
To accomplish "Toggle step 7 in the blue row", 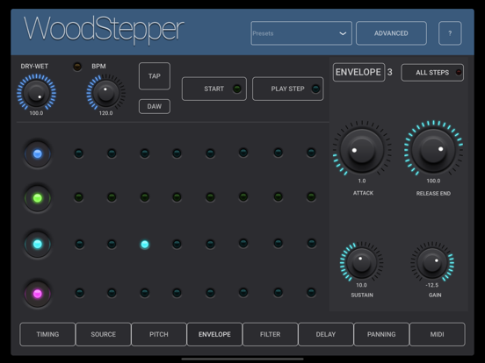I will coord(278,153).
